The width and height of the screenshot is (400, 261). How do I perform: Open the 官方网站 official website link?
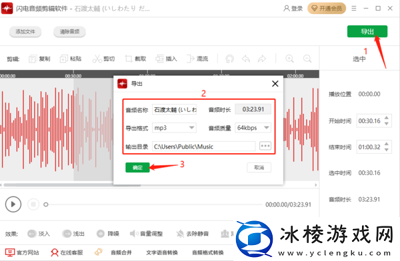pyautogui.click(x=22, y=252)
